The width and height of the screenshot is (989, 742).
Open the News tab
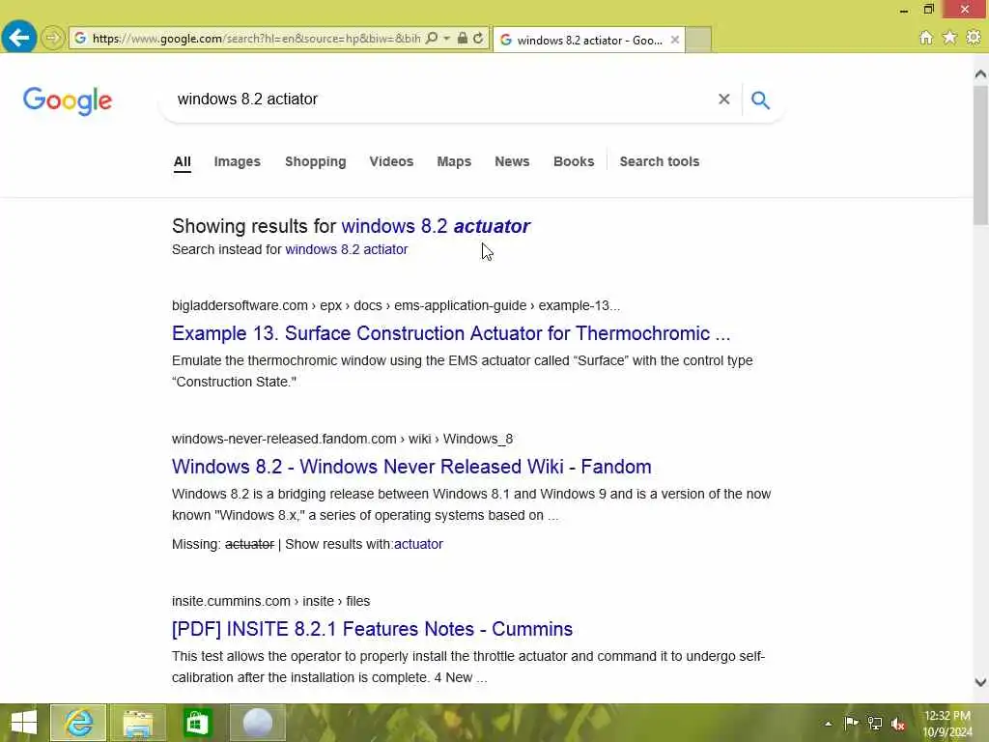(x=512, y=161)
